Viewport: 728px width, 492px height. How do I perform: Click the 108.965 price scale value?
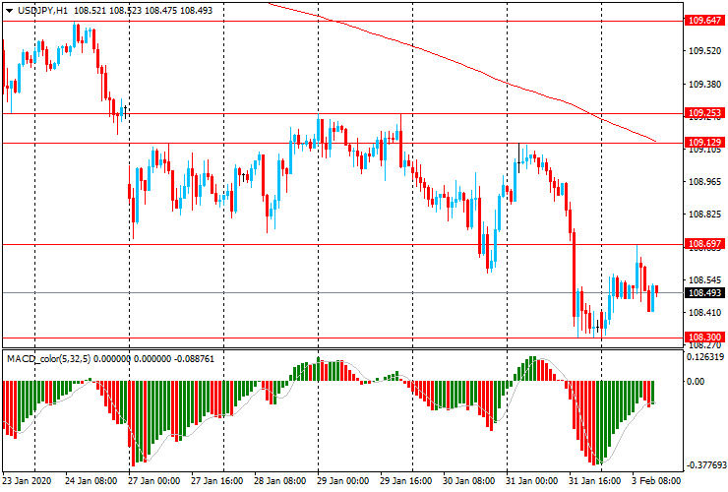[704, 182]
